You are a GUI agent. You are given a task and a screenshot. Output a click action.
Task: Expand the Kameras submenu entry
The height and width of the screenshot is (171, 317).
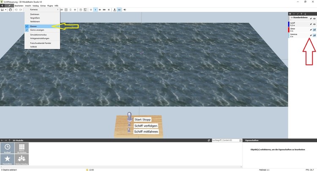pos(42,9)
